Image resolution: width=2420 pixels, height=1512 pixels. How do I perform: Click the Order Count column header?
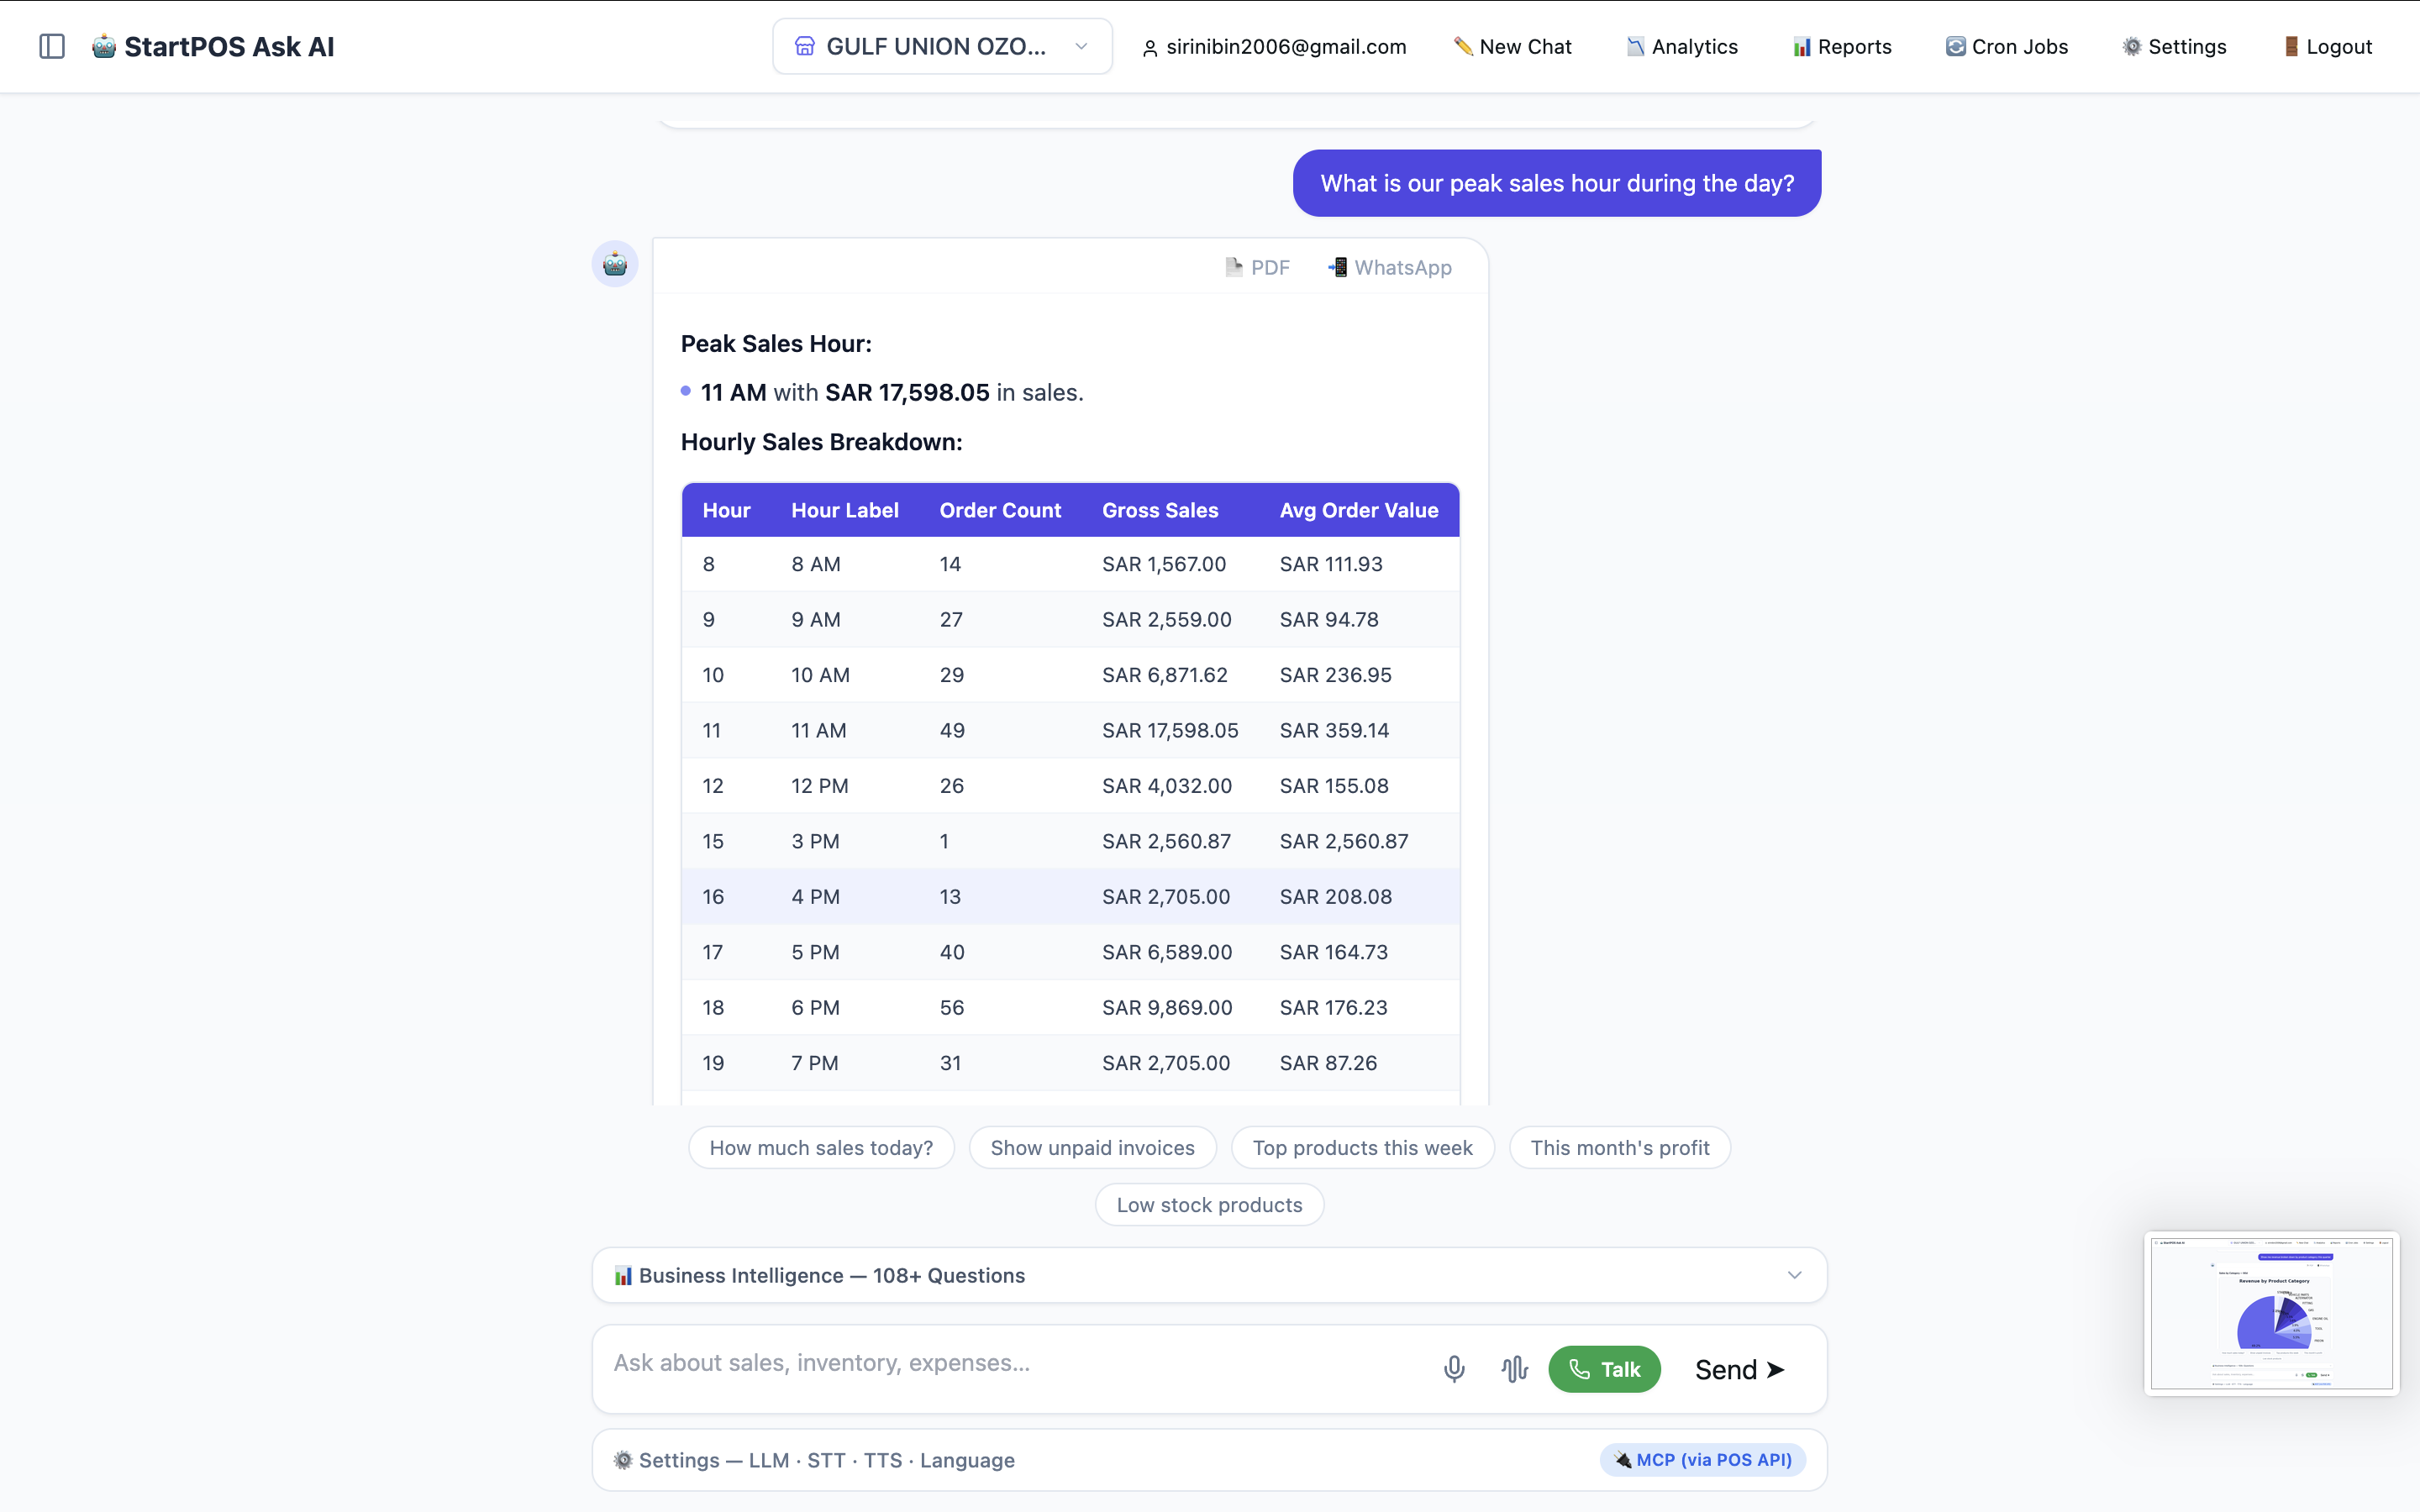pos(1000,510)
